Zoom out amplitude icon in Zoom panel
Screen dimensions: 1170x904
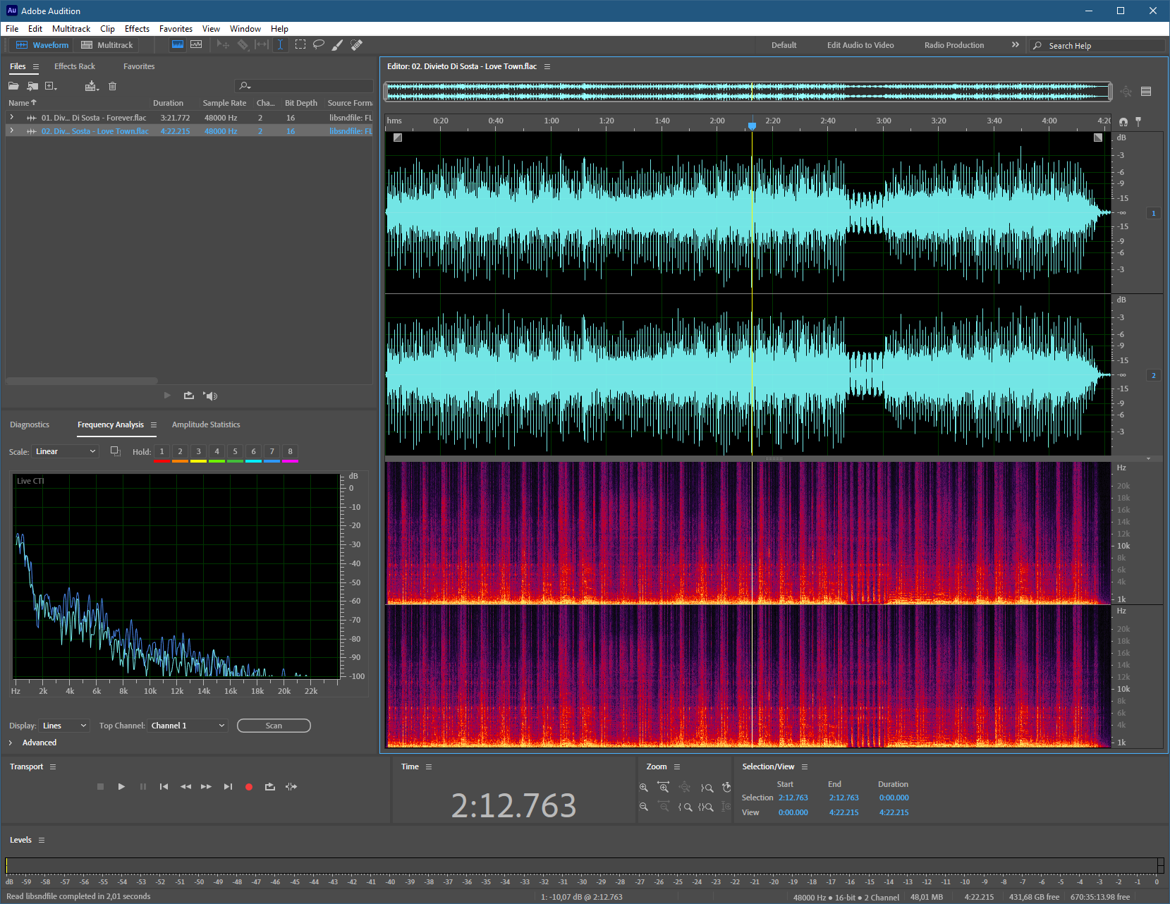(644, 807)
